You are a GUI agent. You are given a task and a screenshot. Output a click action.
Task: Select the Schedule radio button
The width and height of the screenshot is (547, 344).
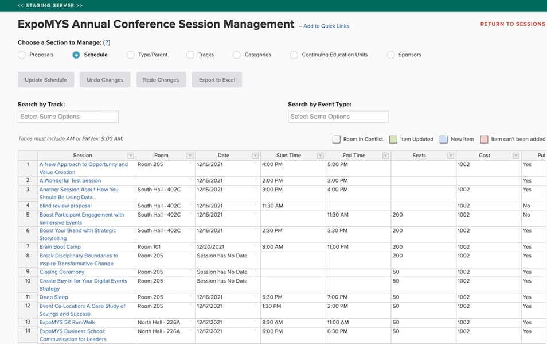[76, 55]
